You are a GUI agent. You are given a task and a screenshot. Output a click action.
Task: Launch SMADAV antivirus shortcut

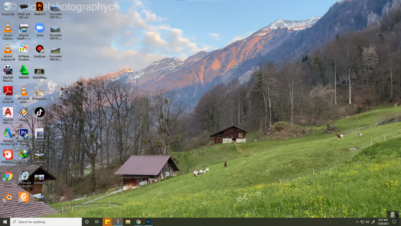coord(24,72)
